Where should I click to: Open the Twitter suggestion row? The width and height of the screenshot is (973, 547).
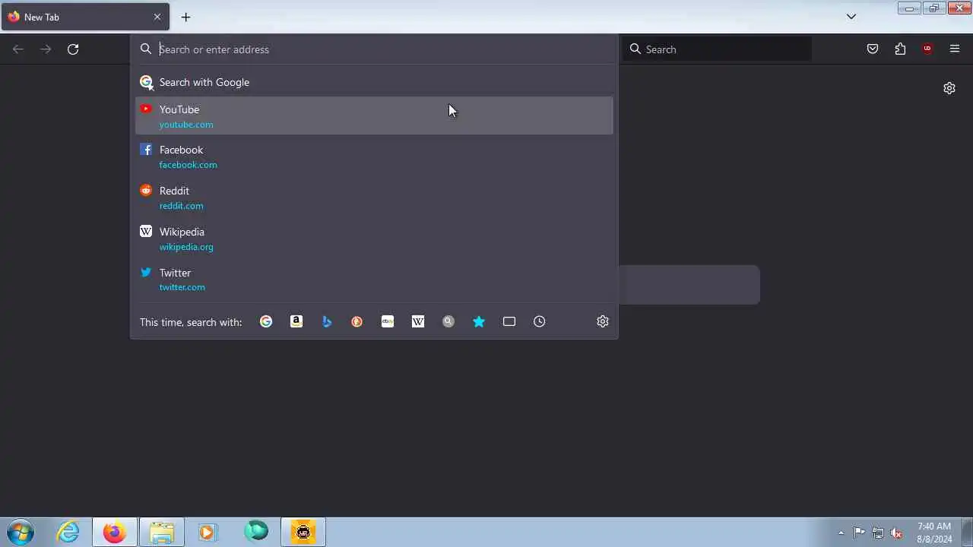[x=374, y=279]
